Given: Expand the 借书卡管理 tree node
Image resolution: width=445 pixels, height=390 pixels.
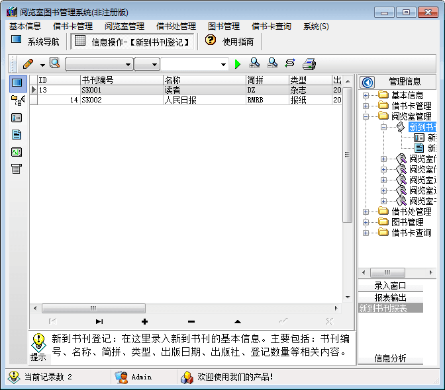Looking at the screenshot, I should tap(366, 106).
